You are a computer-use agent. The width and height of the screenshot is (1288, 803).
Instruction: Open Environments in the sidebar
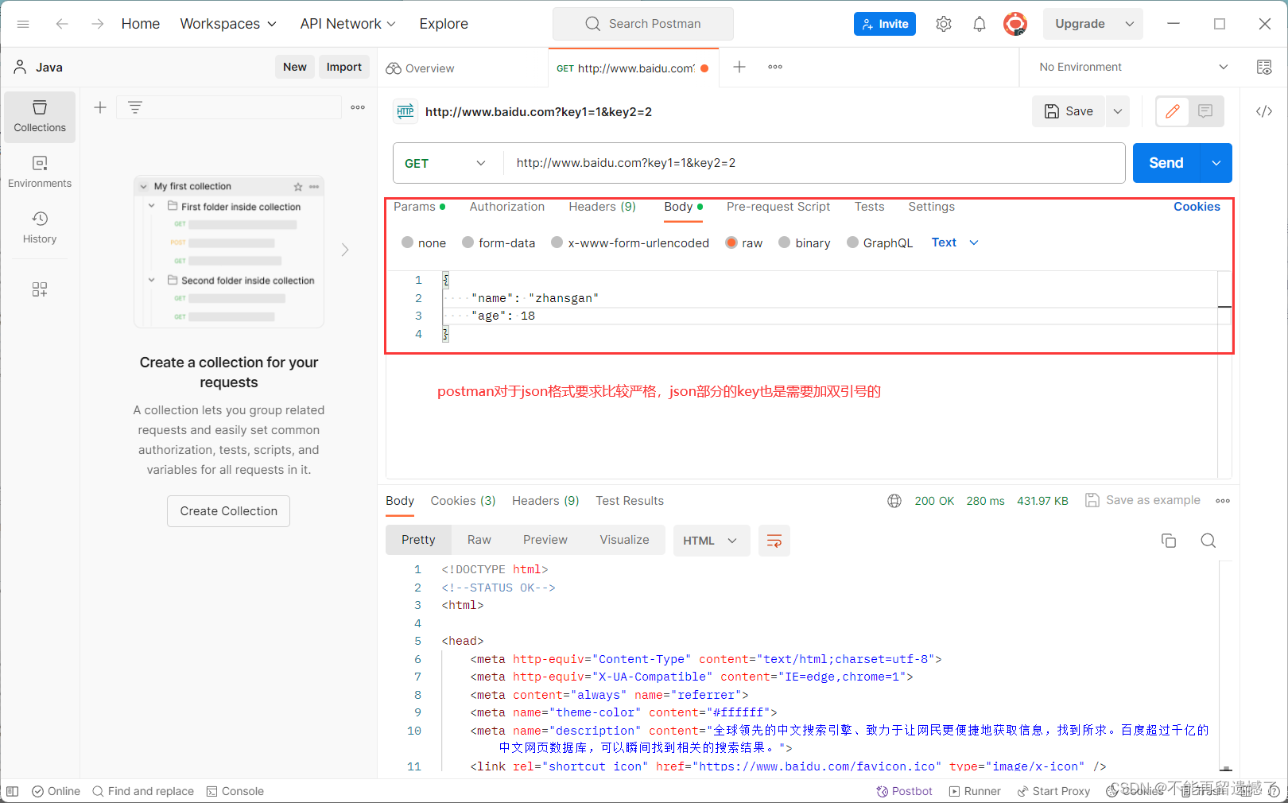[40, 173]
